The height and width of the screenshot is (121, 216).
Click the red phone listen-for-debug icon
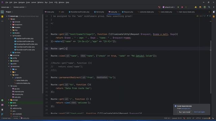tap(159, 7)
